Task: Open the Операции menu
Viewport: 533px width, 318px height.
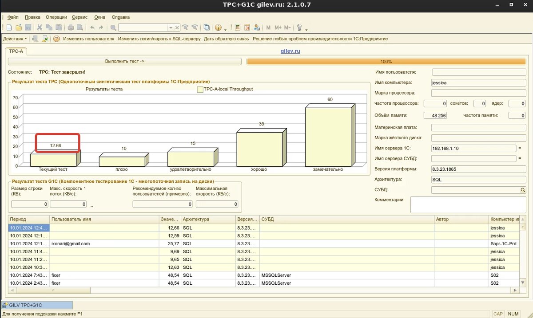Action: pyautogui.click(x=56, y=17)
